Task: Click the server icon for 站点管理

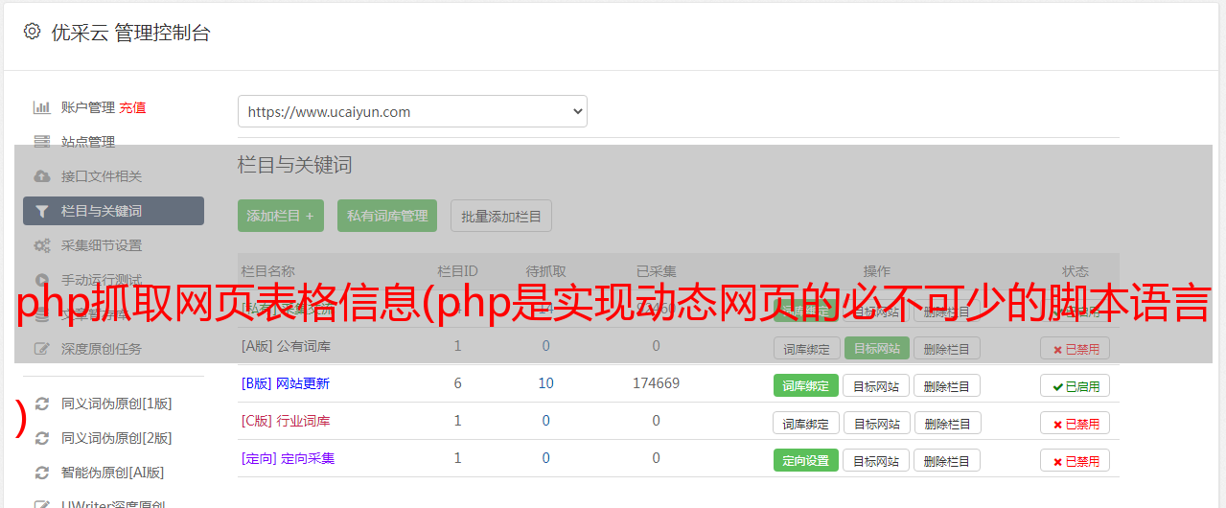Action: [x=41, y=142]
